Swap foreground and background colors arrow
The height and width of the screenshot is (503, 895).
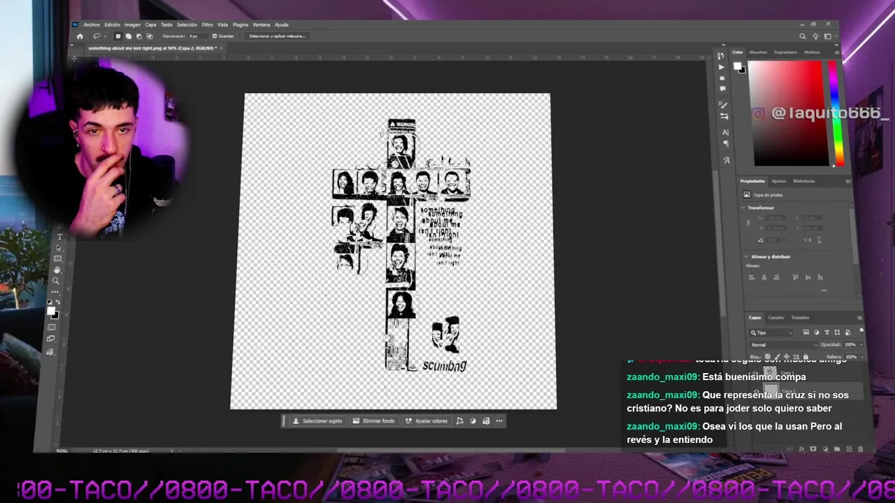[58, 302]
